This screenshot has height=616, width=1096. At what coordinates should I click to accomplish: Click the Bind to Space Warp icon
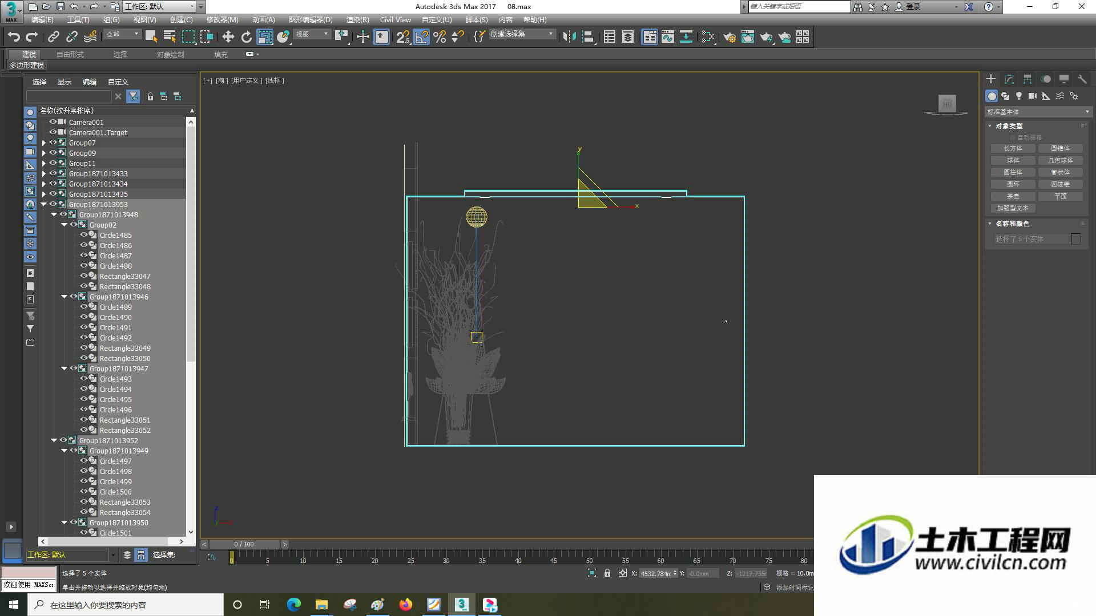[x=90, y=37]
